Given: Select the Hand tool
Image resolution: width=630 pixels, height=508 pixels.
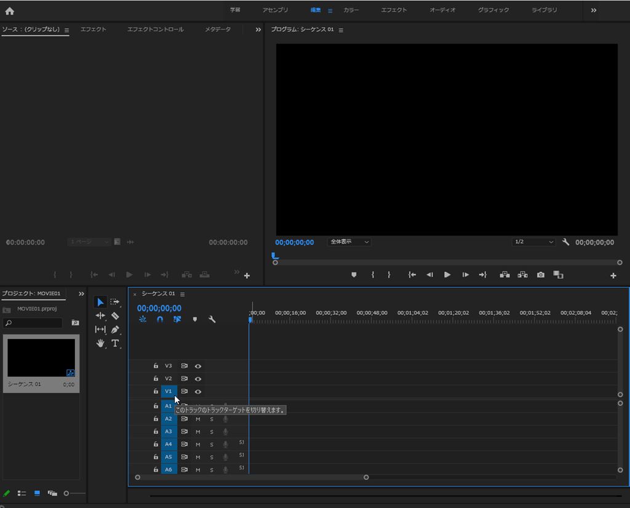Looking at the screenshot, I should (100, 343).
